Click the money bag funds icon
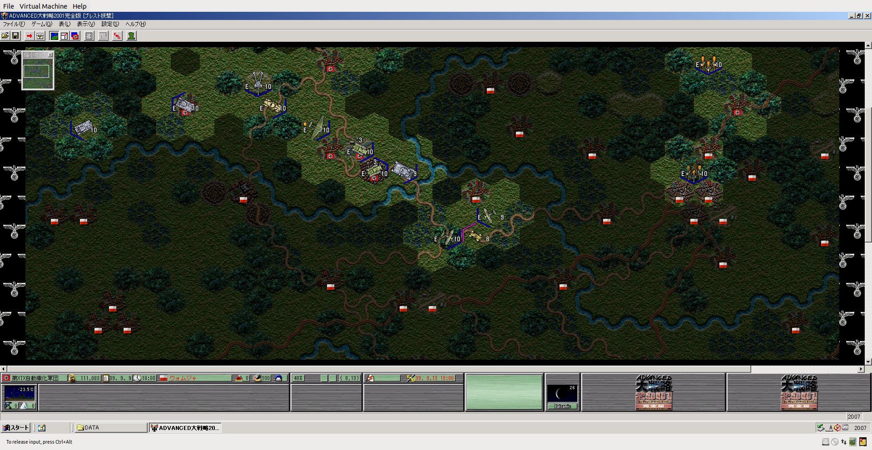Viewport: 872px width, 450px height. [72, 378]
